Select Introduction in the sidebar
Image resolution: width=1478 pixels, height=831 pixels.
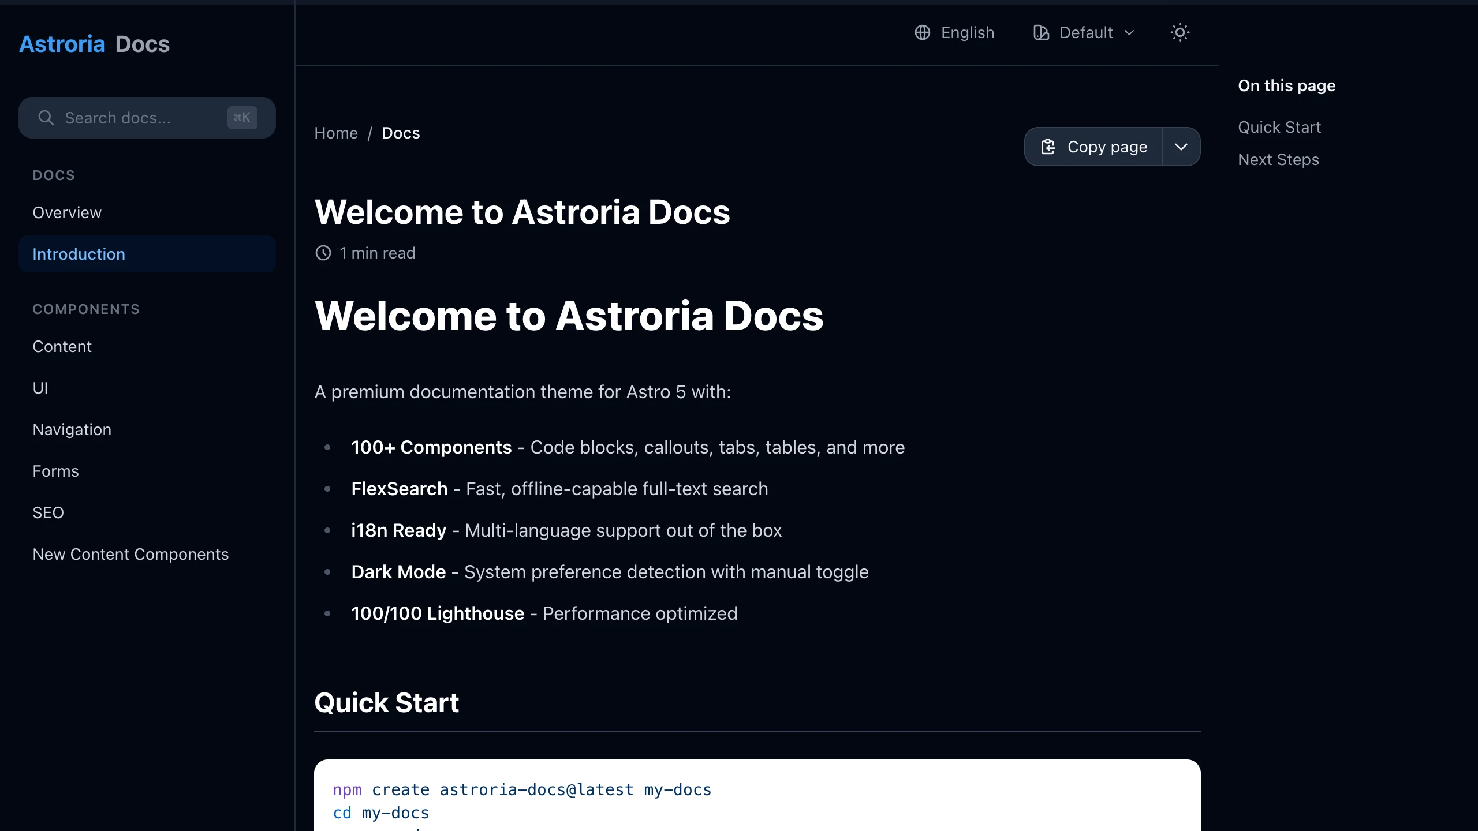tap(79, 254)
